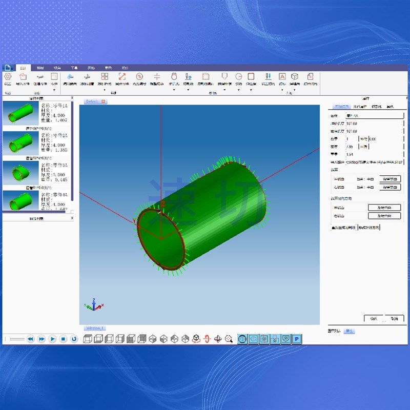Select the magnifier zoom icon in bottom toolbar
Image resolution: width=410 pixels, height=410 pixels.
click(229, 339)
